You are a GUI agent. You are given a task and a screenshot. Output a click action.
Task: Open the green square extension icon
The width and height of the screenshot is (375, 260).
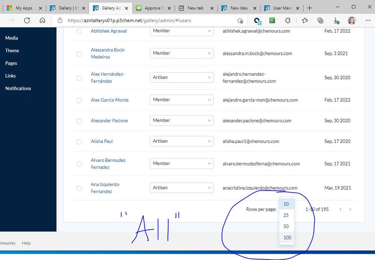click(272, 21)
